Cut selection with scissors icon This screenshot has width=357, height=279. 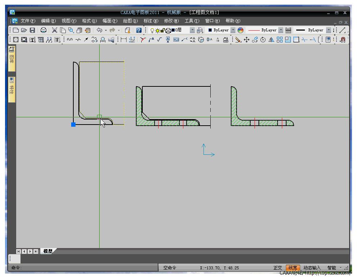coord(54,30)
